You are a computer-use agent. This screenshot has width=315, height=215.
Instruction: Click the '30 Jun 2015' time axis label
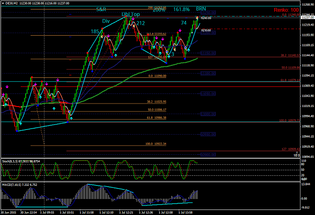tap(9, 212)
